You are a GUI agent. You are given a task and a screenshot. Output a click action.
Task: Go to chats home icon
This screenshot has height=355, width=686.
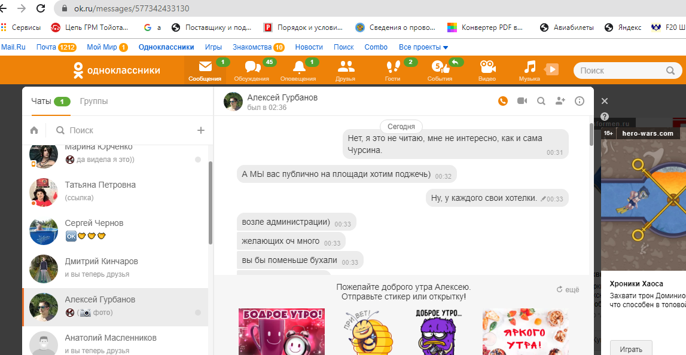[34, 130]
